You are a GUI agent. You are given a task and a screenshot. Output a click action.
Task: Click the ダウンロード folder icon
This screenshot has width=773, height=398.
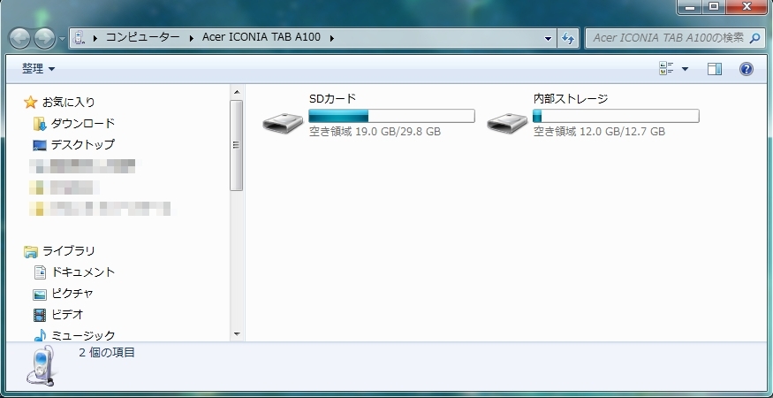click(x=40, y=124)
